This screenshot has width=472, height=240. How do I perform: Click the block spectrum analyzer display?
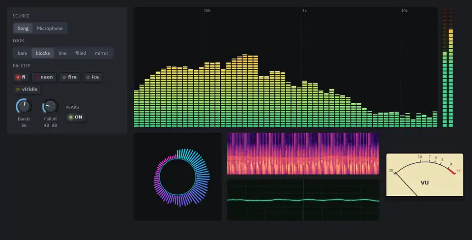tap(285, 67)
